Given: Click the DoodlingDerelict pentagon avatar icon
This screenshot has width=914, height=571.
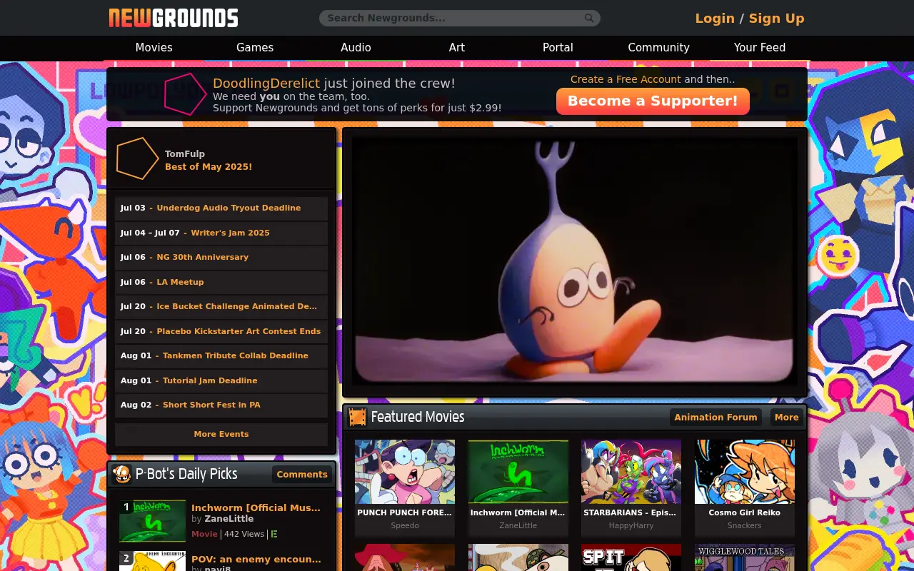Looking at the screenshot, I should point(186,94).
